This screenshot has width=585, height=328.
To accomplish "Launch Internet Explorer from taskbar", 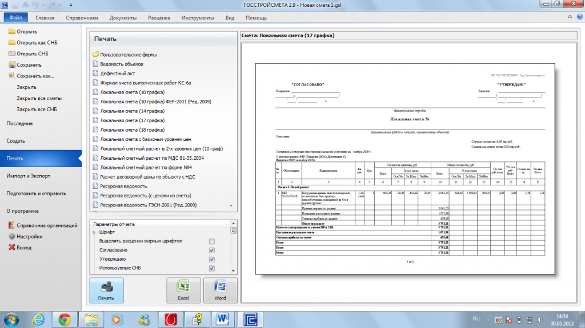I will [38, 320].
